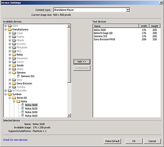The image size is (164, 147).
Task: Expand the NTT DoCoMo tree node
Action: [x=6, y=91]
